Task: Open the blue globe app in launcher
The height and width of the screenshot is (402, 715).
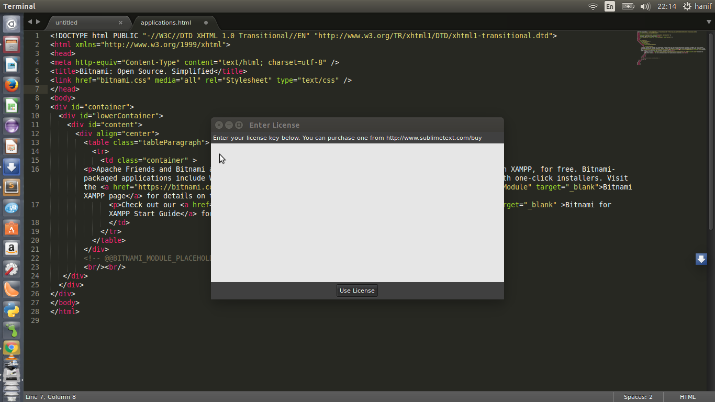Action: coord(12,208)
